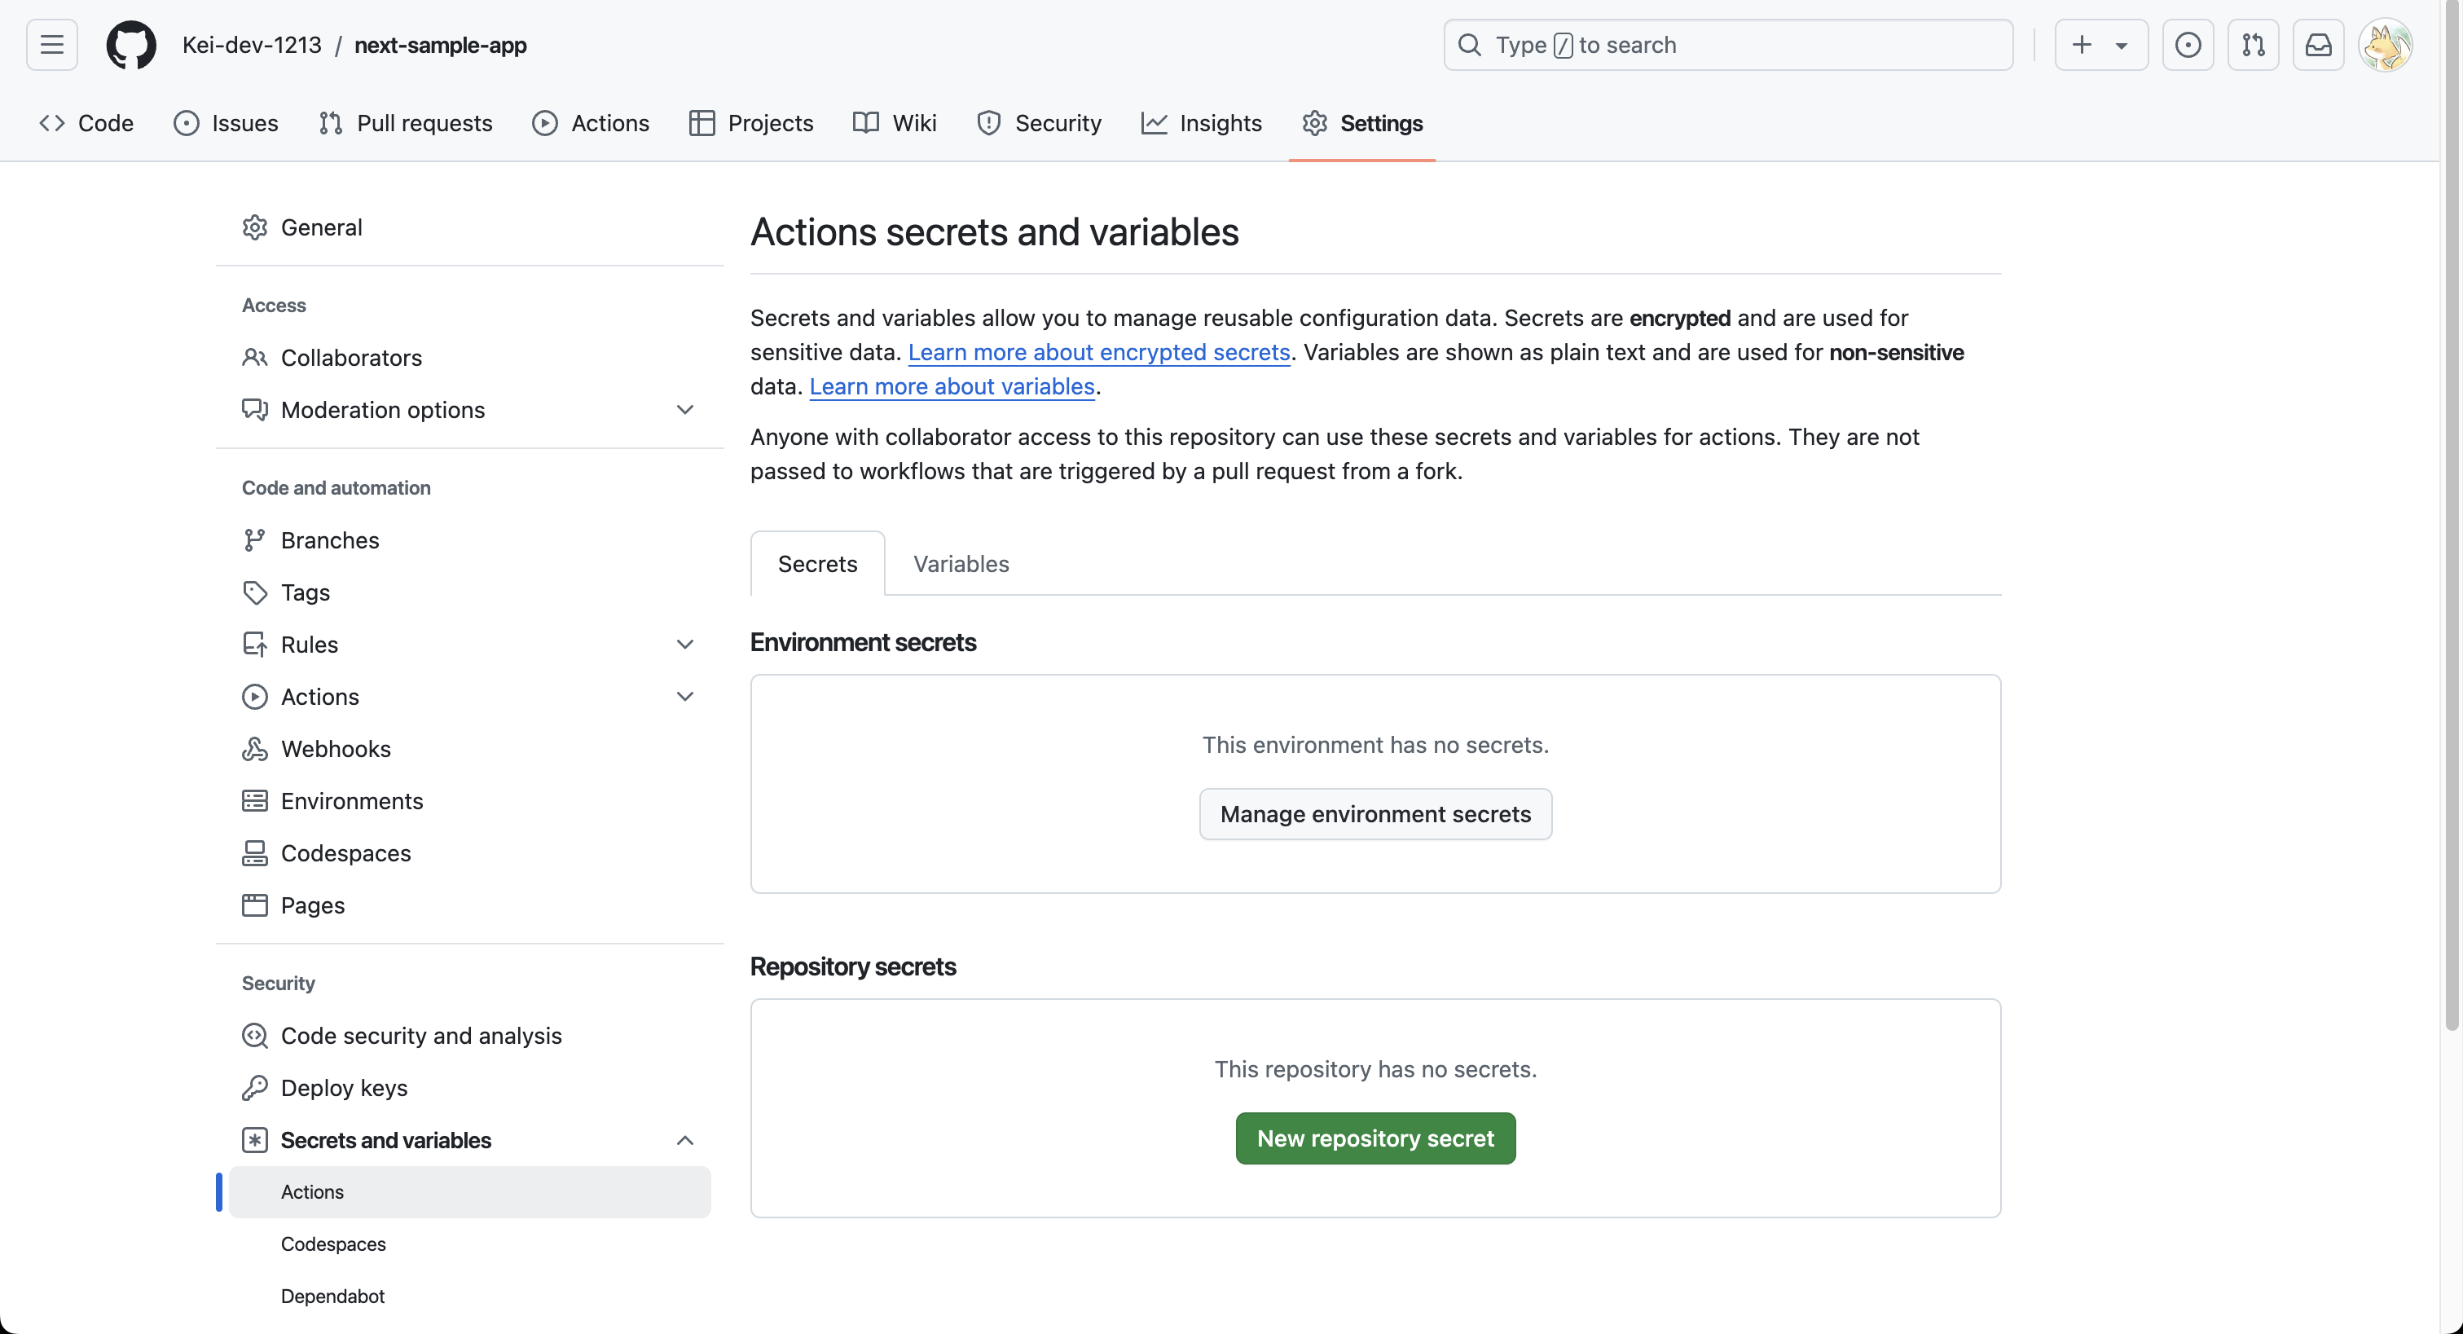Image resolution: width=2463 pixels, height=1334 pixels.
Task: Expand the Rules sidebar section
Action: [x=684, y=645]
